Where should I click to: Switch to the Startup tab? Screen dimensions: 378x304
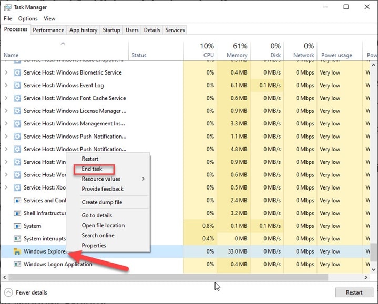[x=111, y=30]
